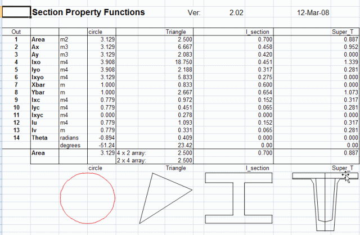Click the 'Section Property Functions' title cell
Image resolution: width=360 pixels, height=235 pixels.
point(88,12)
